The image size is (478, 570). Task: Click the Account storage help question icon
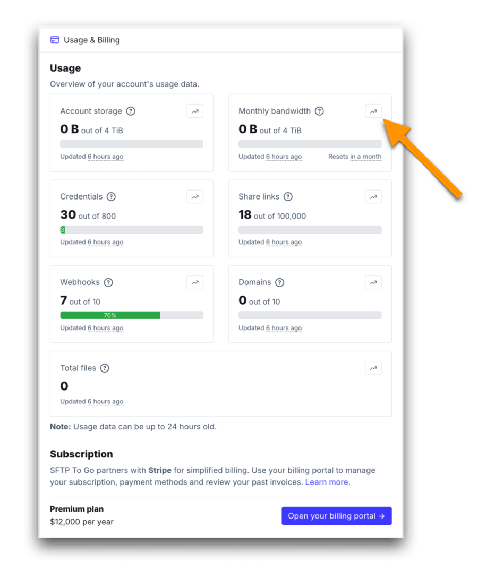pyautogui.click(x=131, y=111)
